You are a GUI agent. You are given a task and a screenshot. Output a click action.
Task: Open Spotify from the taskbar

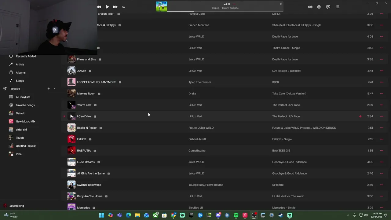[236, 215]
